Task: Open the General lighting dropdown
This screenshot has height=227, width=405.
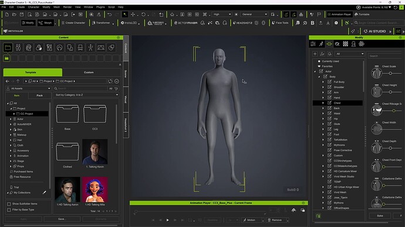Action: pos(254,15)
